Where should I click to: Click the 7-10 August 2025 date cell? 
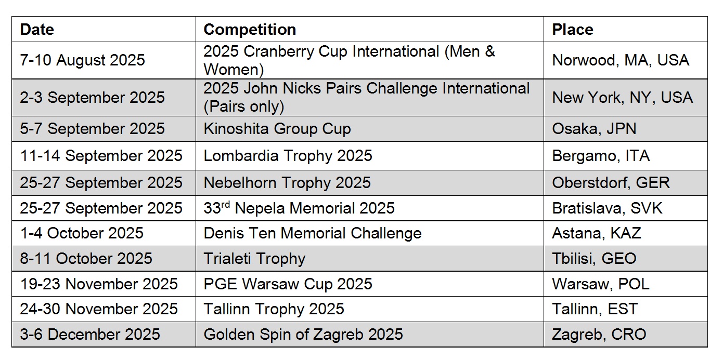pos(82,60)
